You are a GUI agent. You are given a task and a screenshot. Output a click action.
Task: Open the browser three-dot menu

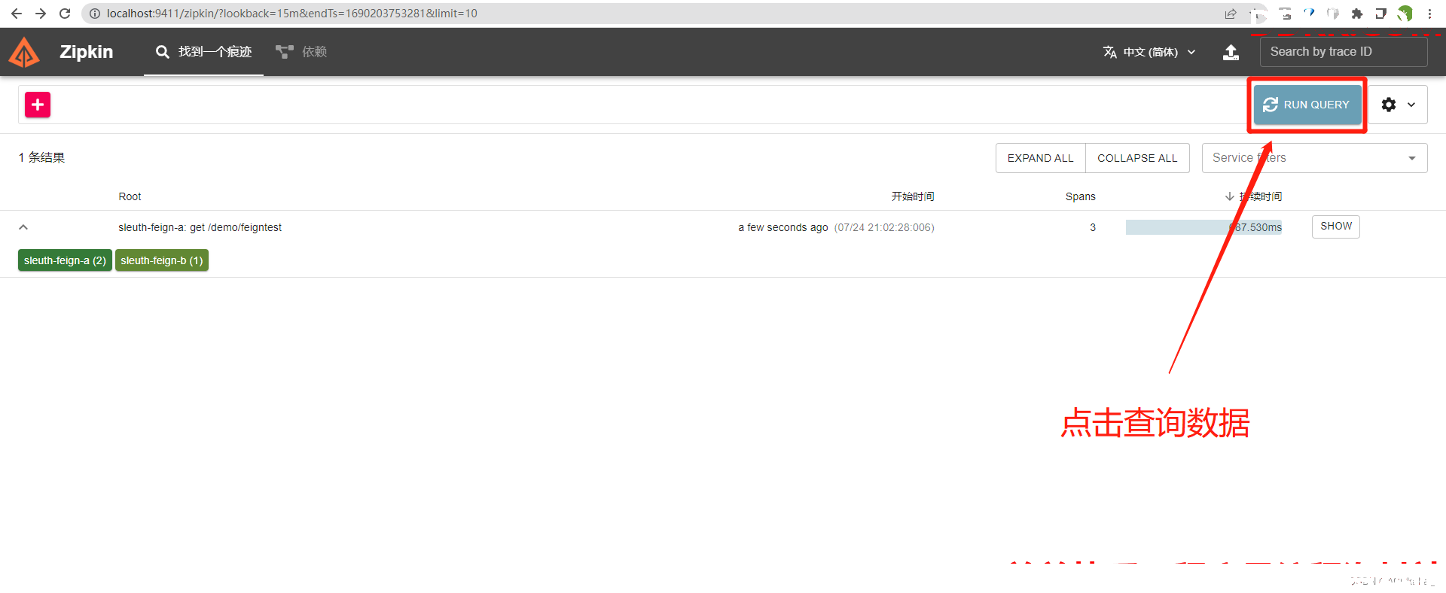[1429, 14]
